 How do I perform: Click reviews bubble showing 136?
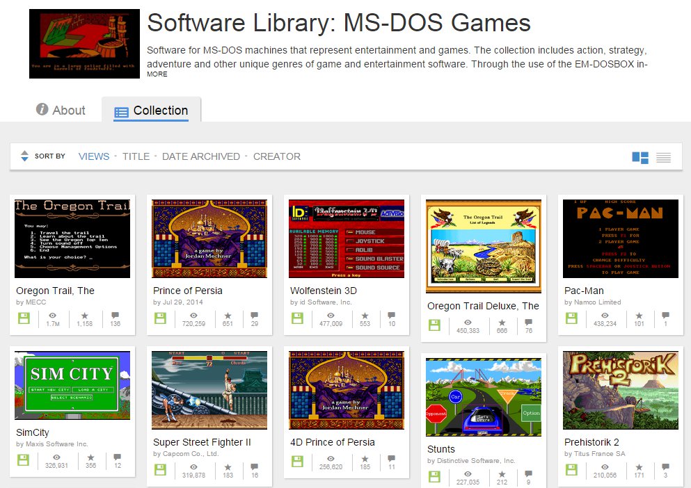click(x=115, y=316)
